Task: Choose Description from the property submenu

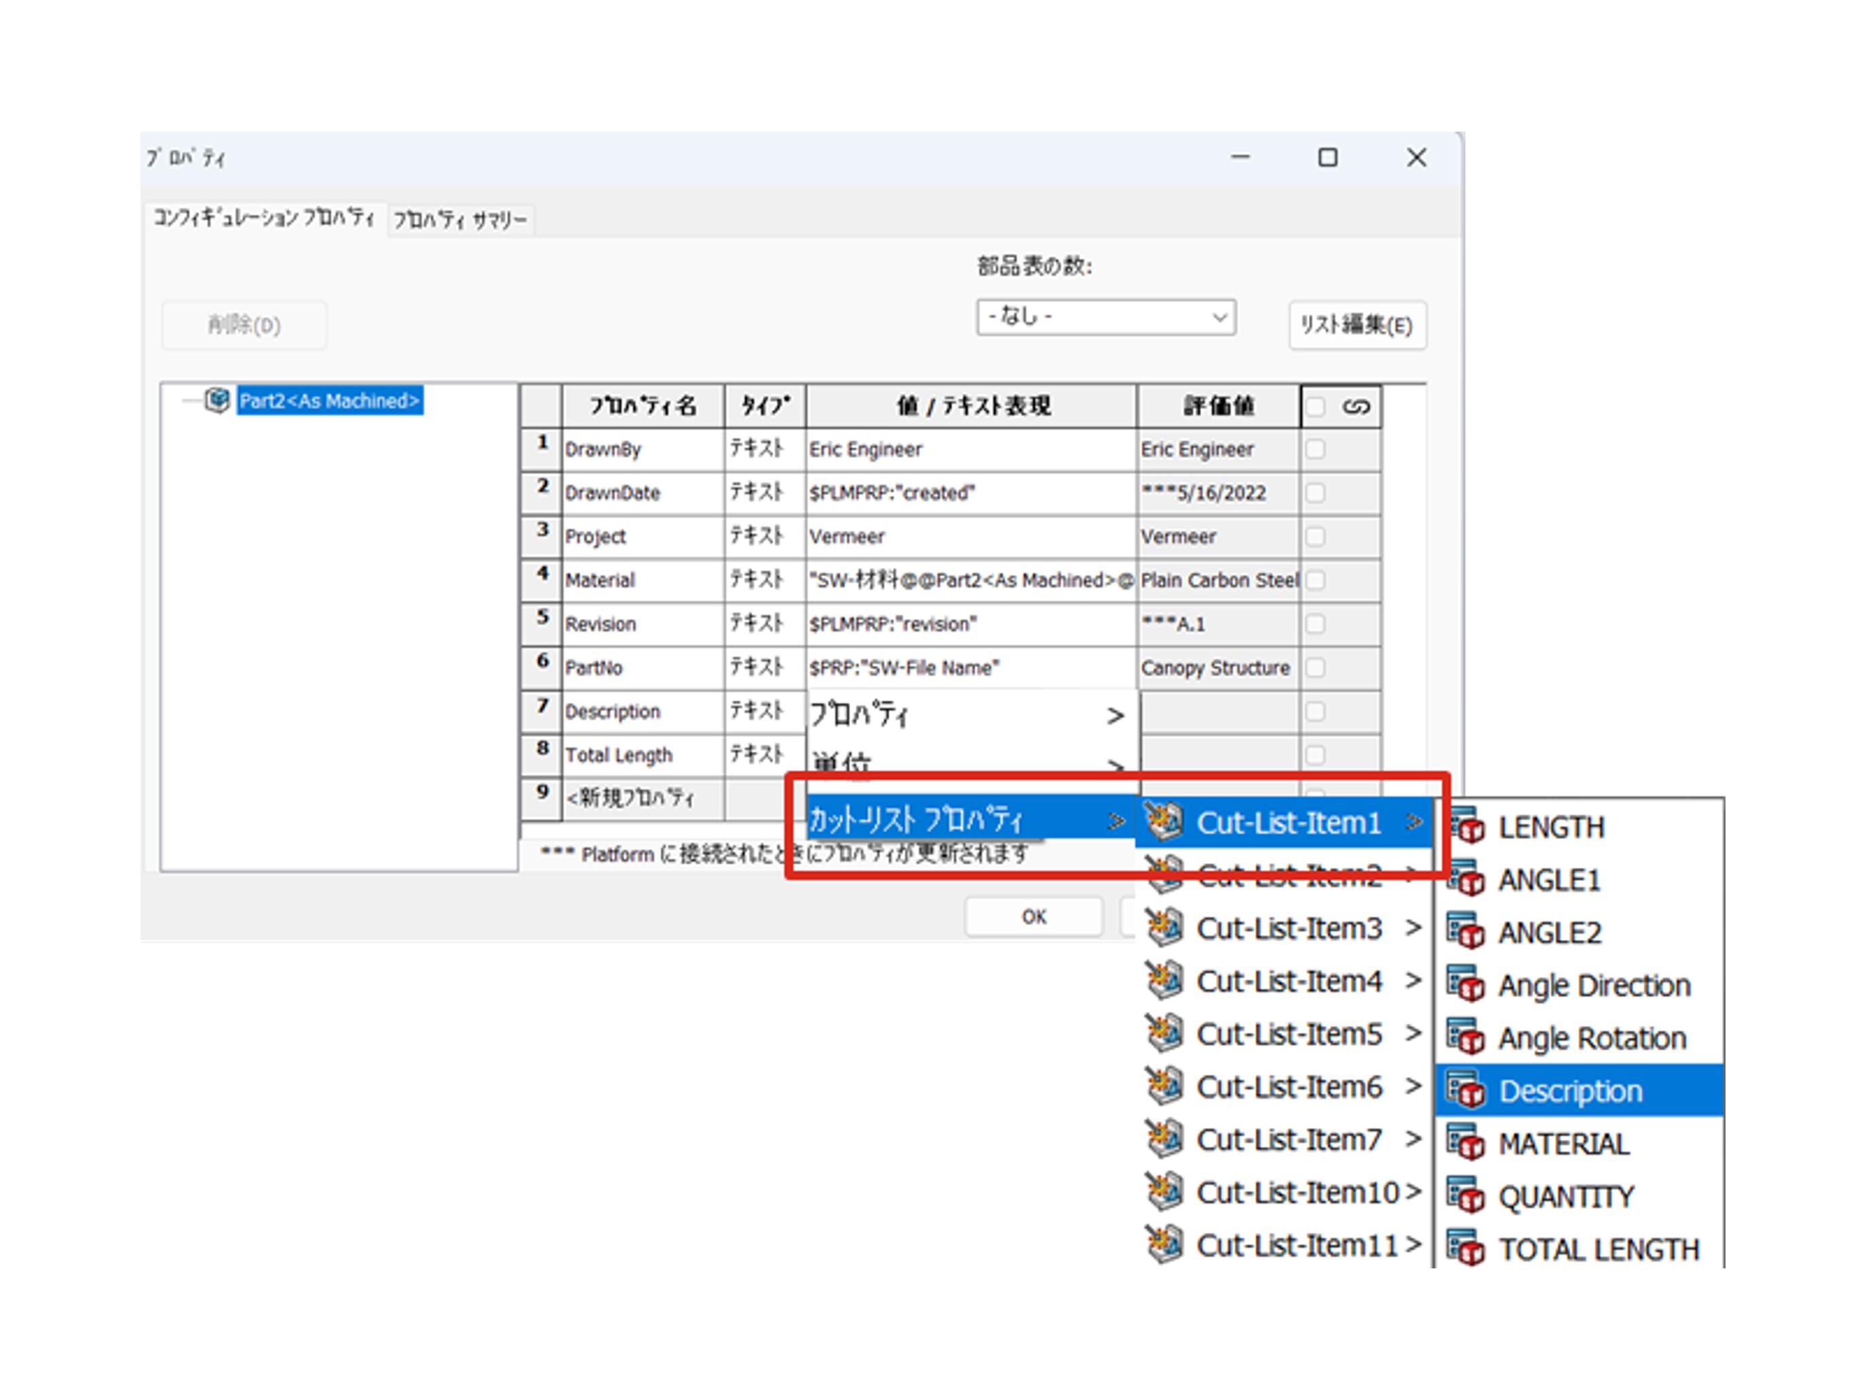Action: click(x=1569, y=1091)
